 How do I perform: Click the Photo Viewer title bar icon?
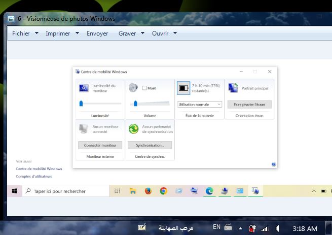[x=11, y=19]
